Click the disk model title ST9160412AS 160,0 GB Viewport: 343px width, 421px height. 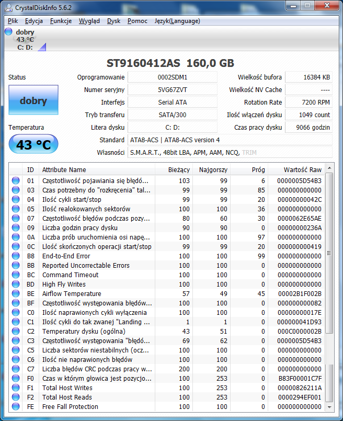pyautogui.click(x=170, y=63)
